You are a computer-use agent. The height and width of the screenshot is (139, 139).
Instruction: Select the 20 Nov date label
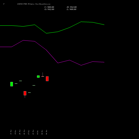click(20, 132)
